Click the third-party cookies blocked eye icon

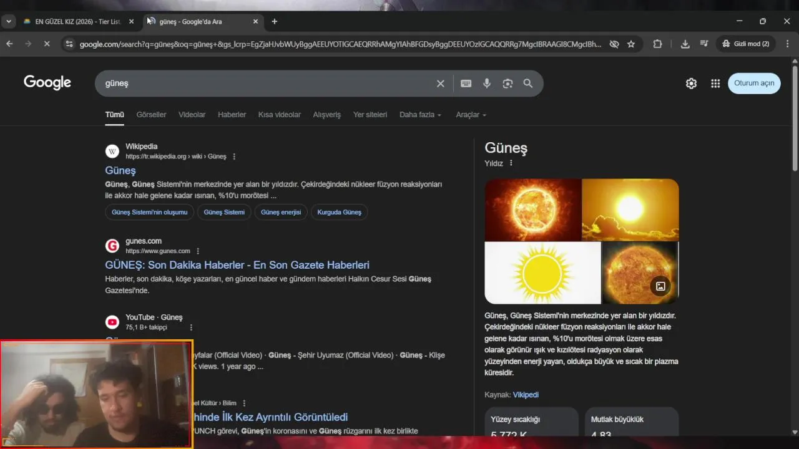pyautogui.click(x=614, y=44)
